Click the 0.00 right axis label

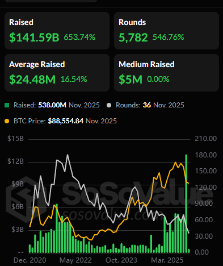pos(202,252)
